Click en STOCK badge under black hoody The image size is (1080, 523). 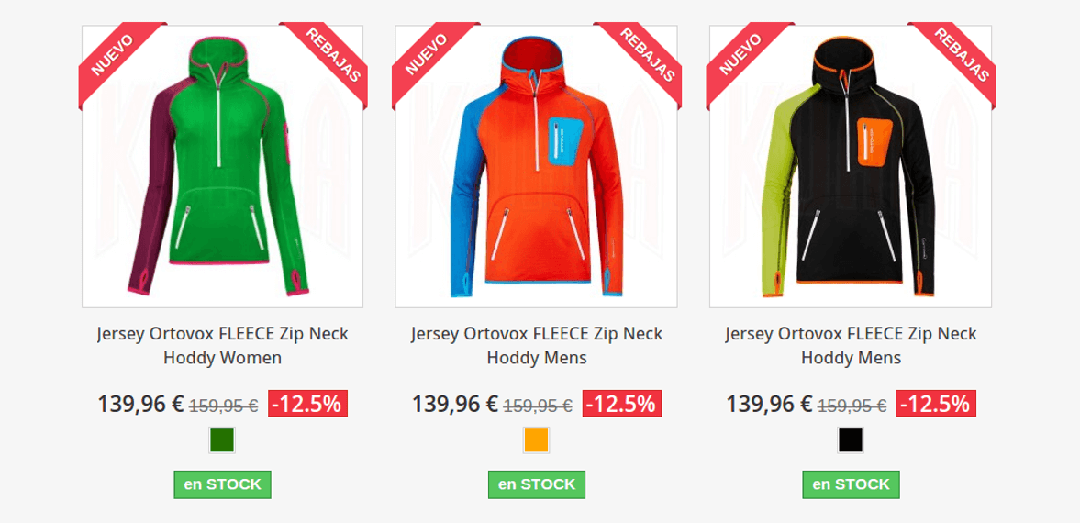point(851,484)
